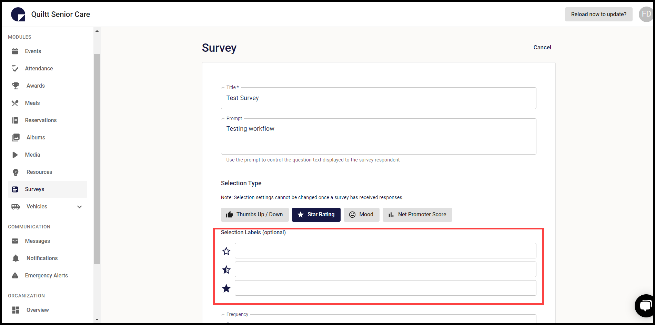Click the sidebar scrollbar thumb
Screen dimensions: 655x325
(97, 159)
